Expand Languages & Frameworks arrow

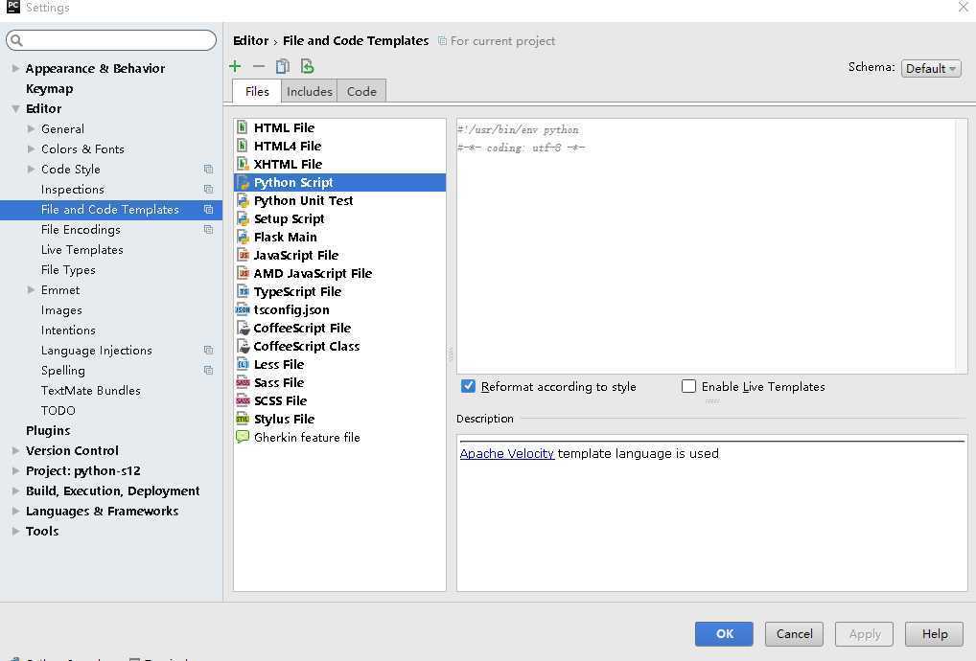pyautogui.click(x=15, y=511)
